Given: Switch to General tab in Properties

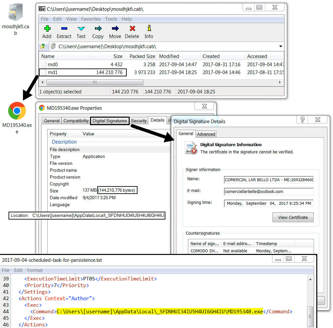Looking at the screenshot, I should [52, 121].
